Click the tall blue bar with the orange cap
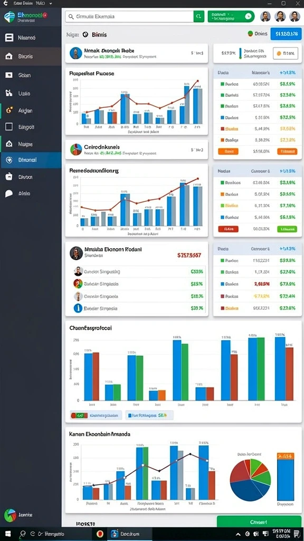Viewport: 304px width, 541px height. point(286,477)
